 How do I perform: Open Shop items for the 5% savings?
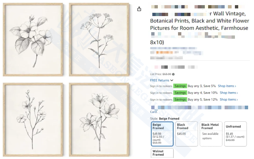(227, 86)
